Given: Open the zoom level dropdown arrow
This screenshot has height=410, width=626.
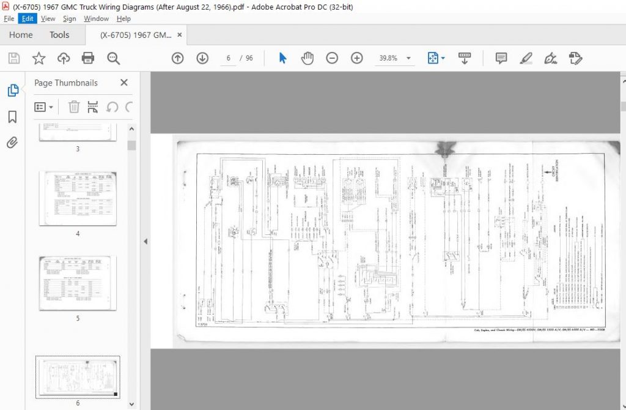Looking at the screenshot, I should (408, 58).
